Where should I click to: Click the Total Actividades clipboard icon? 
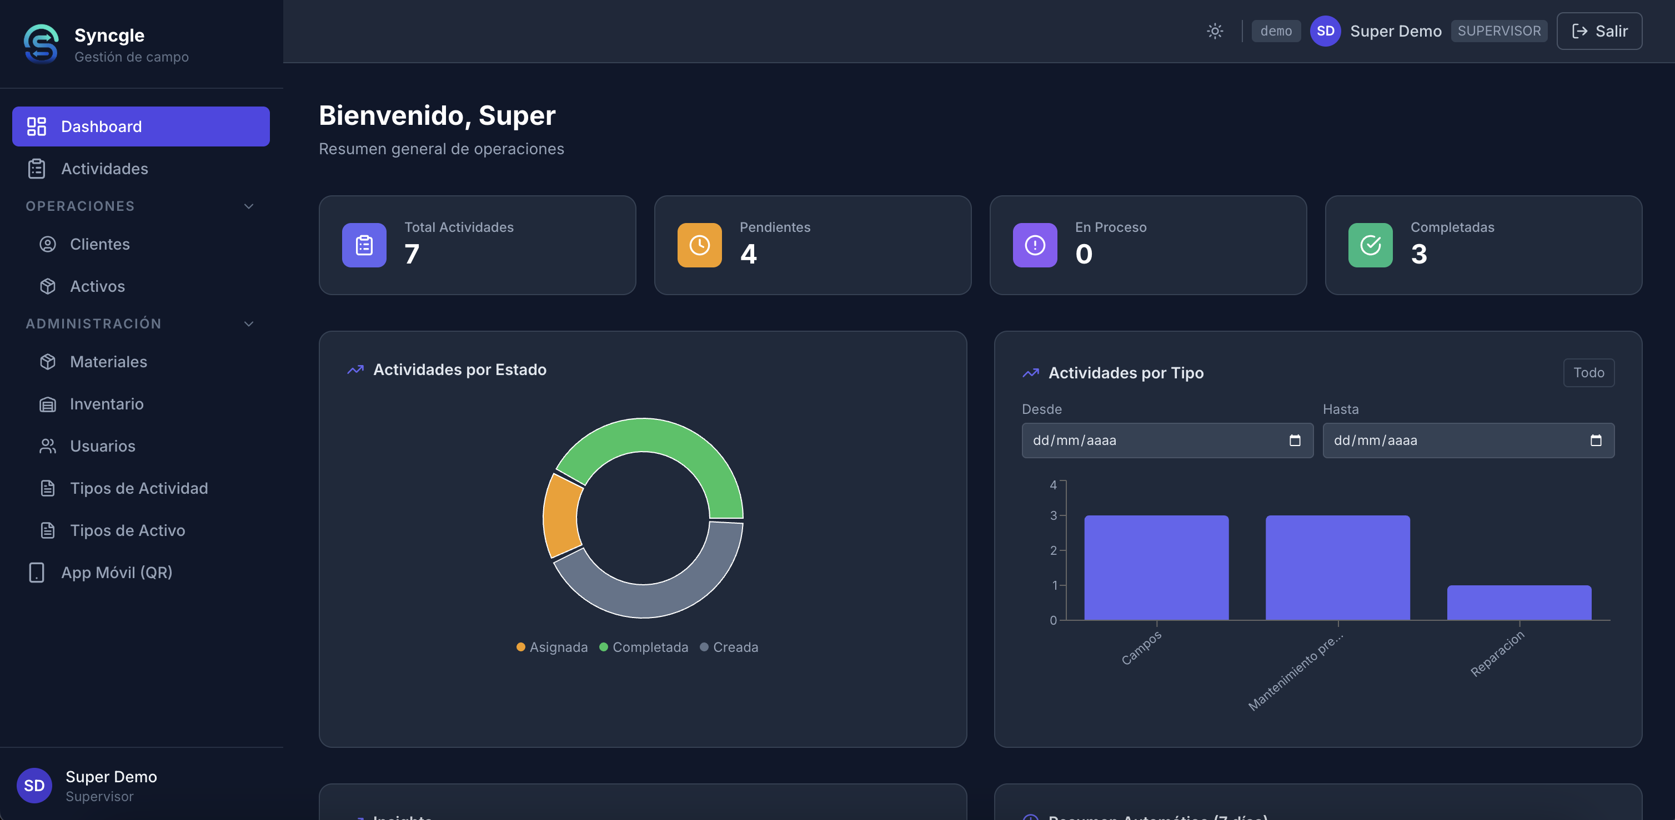364,246
